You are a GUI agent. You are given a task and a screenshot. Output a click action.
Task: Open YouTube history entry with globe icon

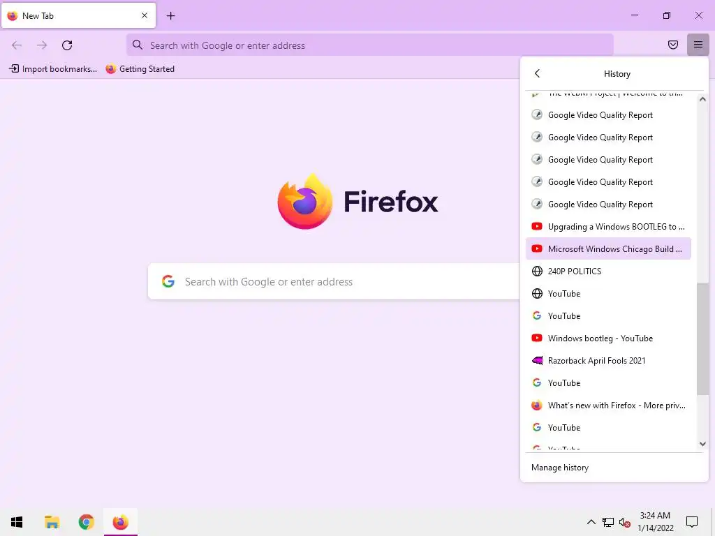[x=608, y=294]
